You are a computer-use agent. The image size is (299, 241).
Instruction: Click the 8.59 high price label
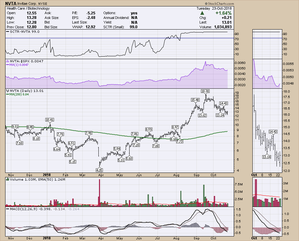coord(149,129)
